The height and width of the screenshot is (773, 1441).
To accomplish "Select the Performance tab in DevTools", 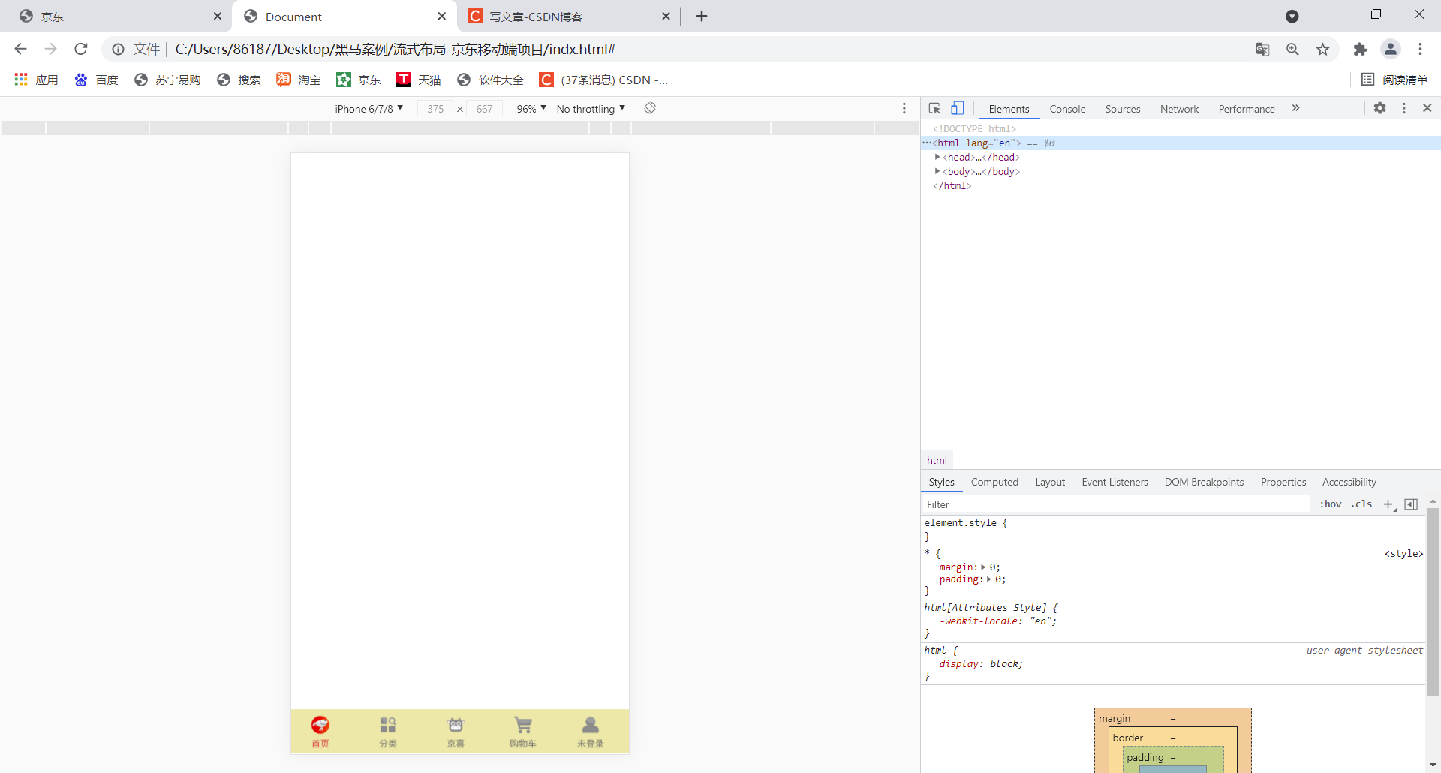I will click(x=1246, y=109).
